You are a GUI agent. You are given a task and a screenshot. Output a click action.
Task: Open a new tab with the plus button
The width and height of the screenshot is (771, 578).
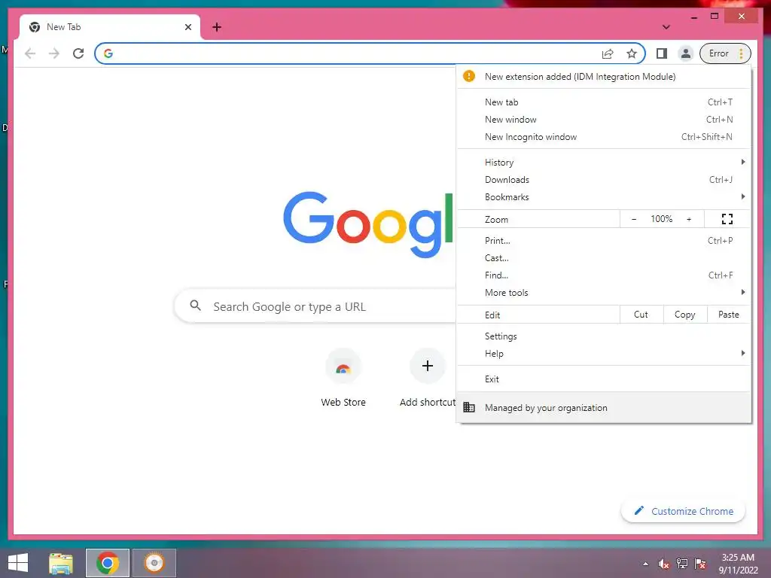tap(217, 27)
